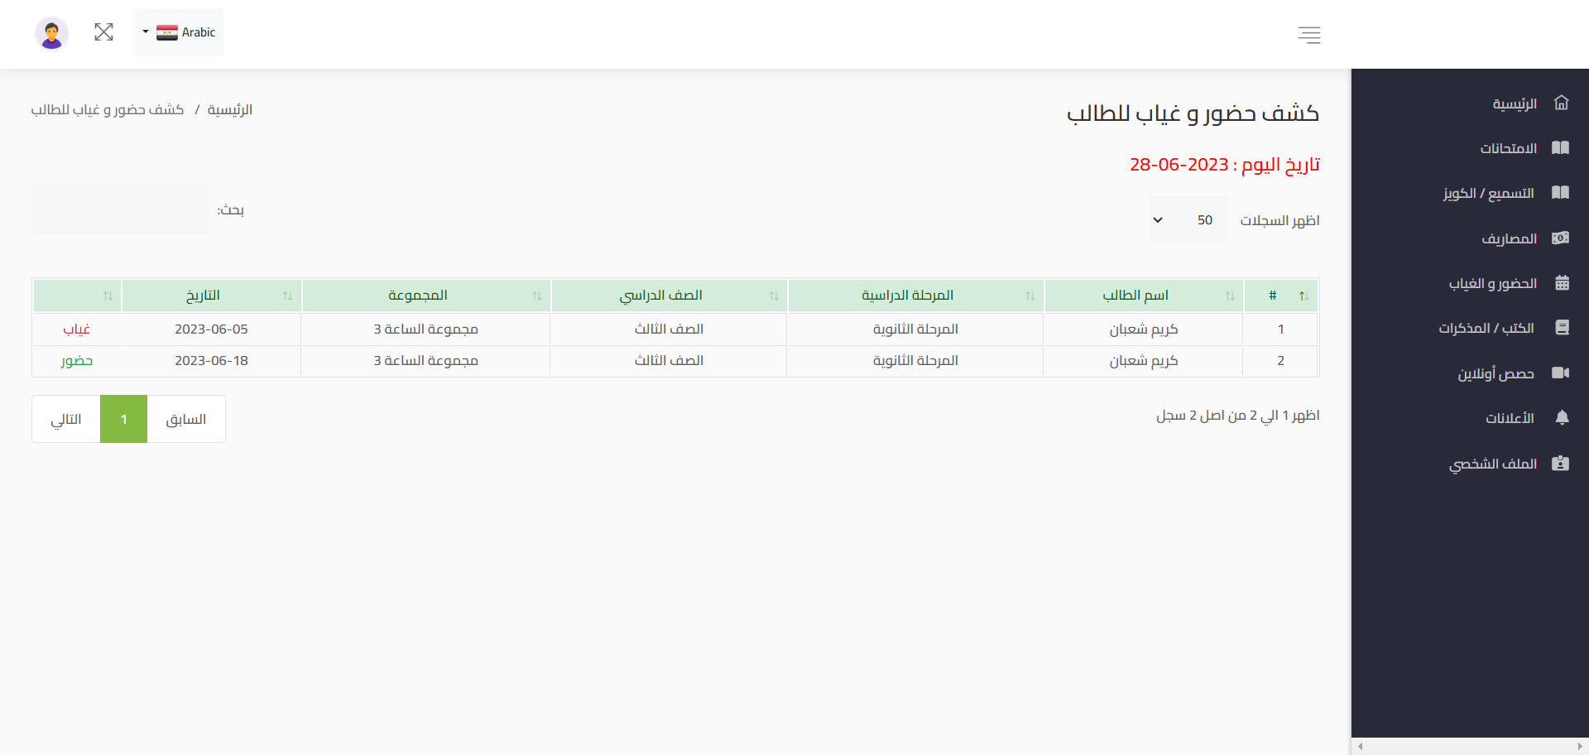Select the الامتحانات exams icon

click(1562, 147)
